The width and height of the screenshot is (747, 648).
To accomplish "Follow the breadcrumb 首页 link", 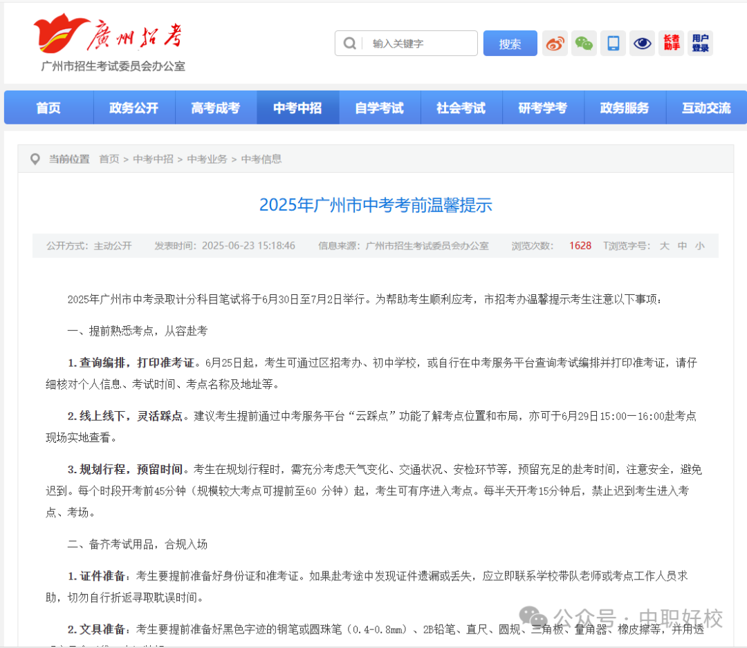I will [109, 159].
